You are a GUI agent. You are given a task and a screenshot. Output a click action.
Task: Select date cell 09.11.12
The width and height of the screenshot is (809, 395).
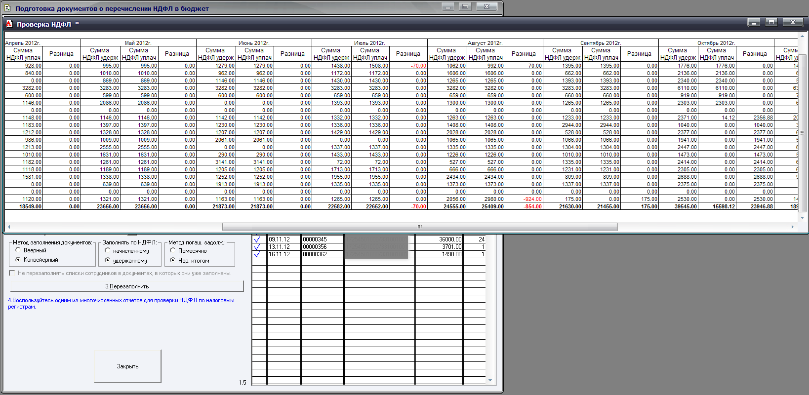284,239
